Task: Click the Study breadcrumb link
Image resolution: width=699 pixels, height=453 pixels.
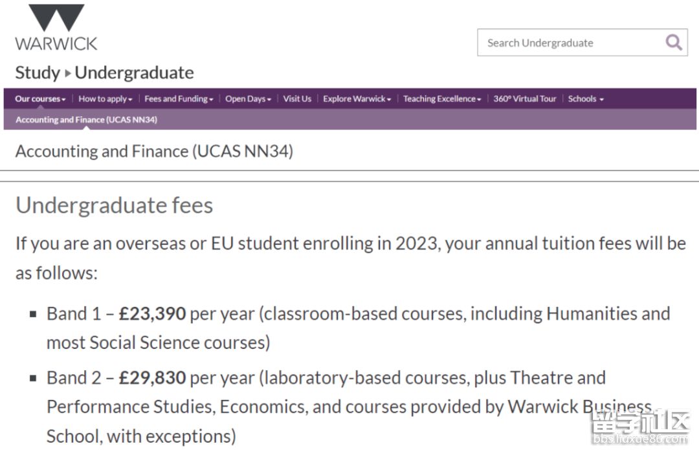Action: (38, 73)
